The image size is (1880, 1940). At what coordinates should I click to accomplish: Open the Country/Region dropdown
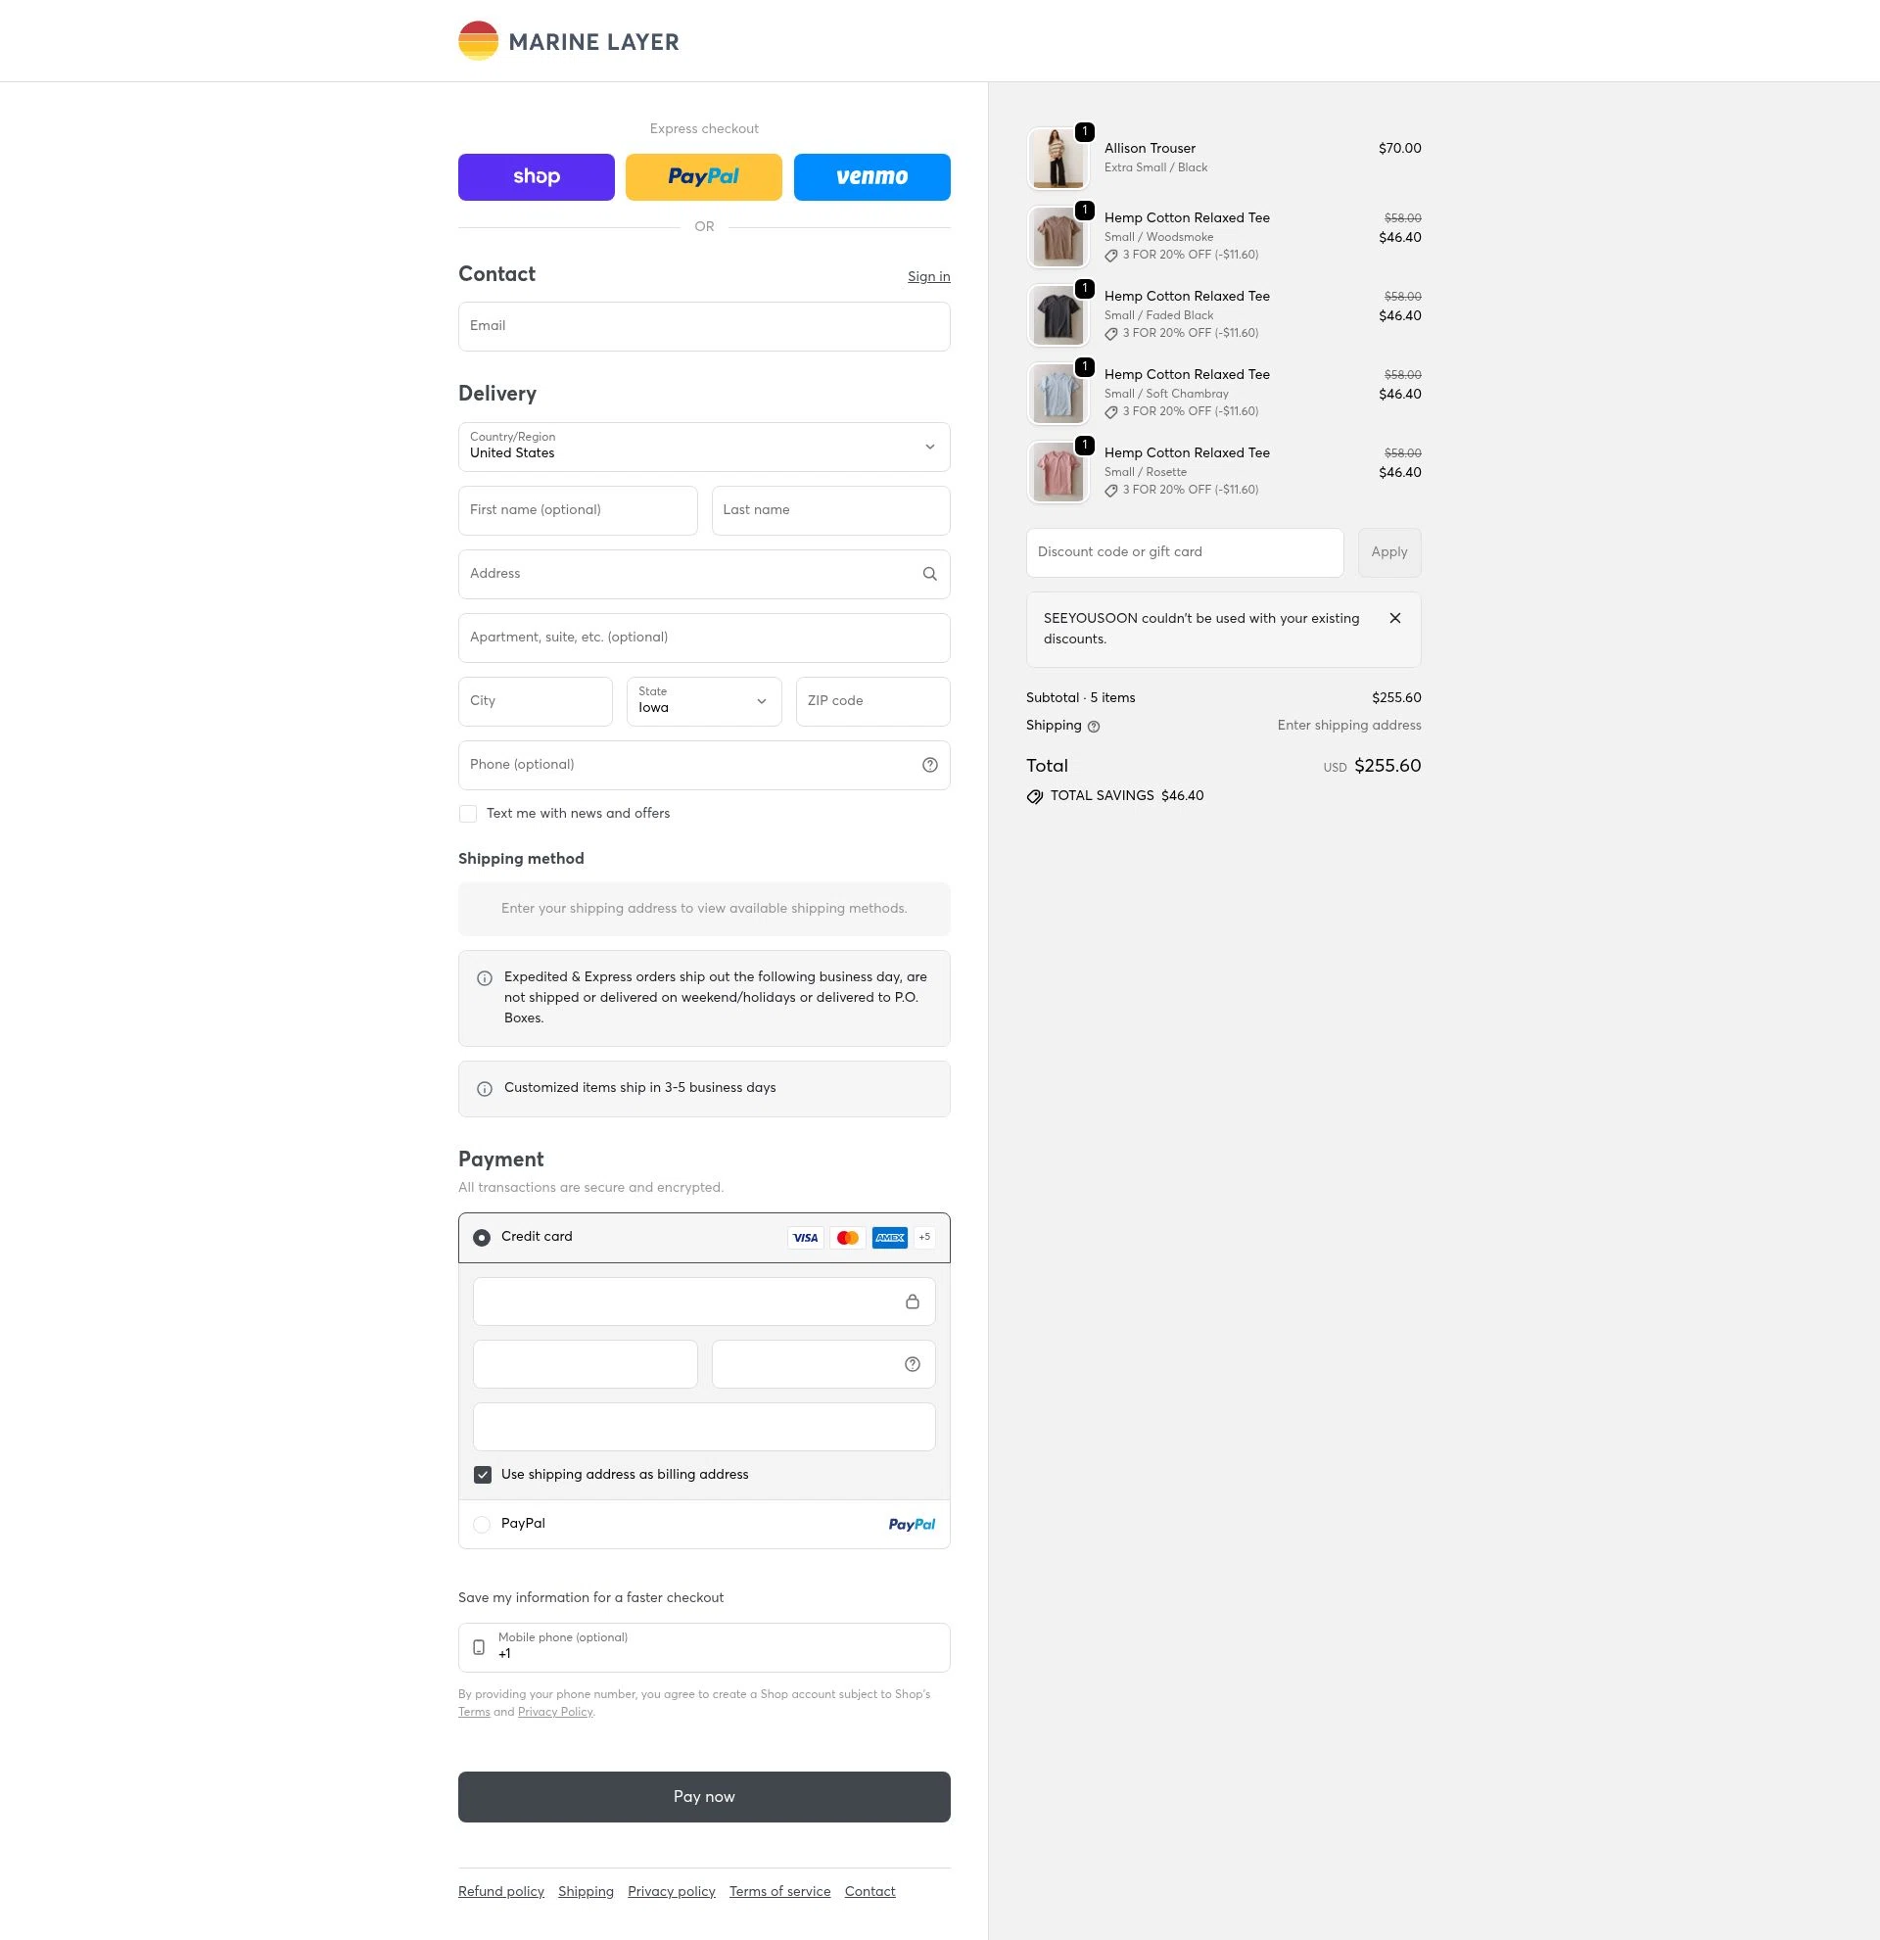click(703, 448)
